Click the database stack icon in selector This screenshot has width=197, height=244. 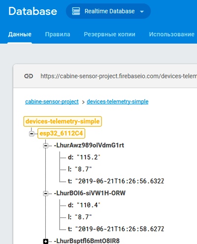click(76, 11)
